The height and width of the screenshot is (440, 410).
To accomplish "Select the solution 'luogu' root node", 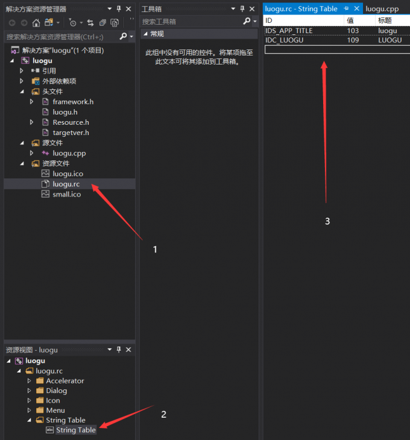I will pos(63,51).
